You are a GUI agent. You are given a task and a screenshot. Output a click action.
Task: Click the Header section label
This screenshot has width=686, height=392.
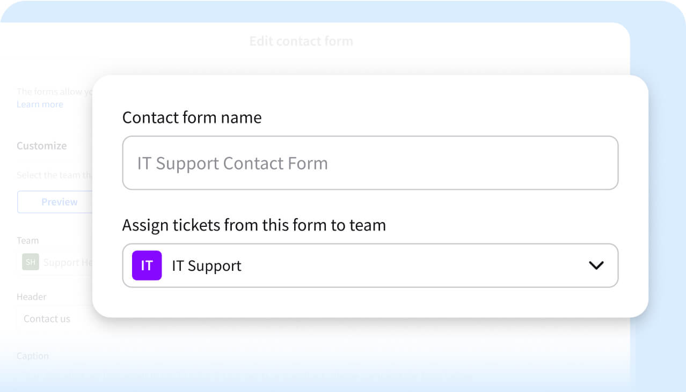[32, 297]
